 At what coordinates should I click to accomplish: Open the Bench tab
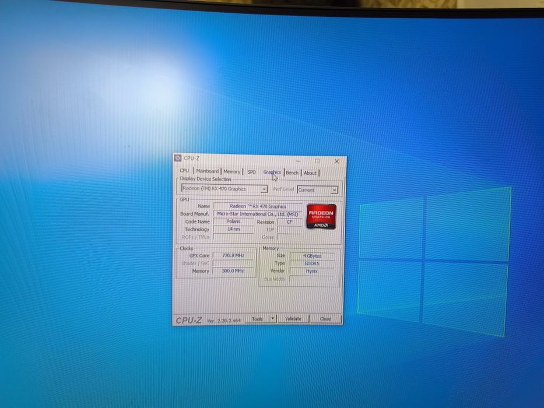[x=292, y=173]
